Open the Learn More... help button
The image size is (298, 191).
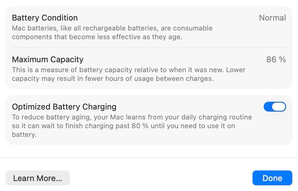tap(38, 178)
